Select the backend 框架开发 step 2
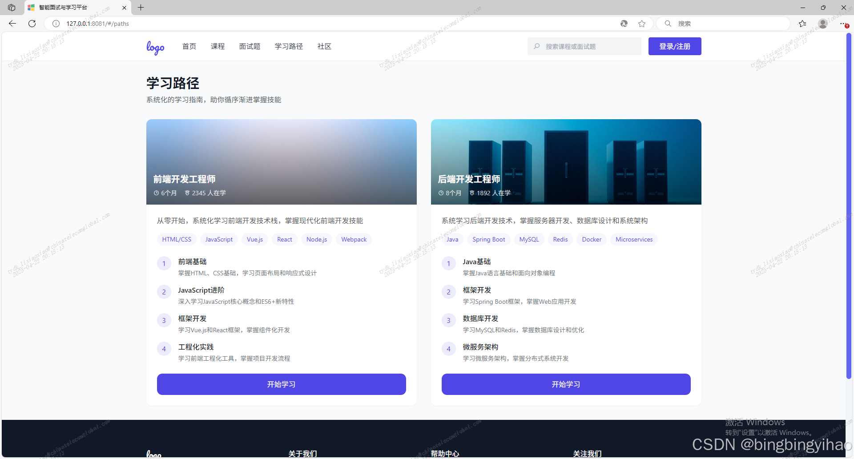Image resolution: width=854 pixels, height=459 pixels. coord(566,295)
